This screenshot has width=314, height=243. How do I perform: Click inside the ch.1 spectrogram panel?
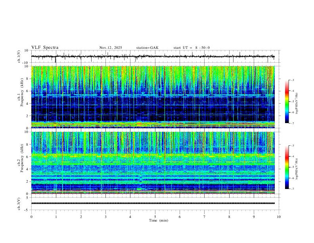[x=153, y=97]
